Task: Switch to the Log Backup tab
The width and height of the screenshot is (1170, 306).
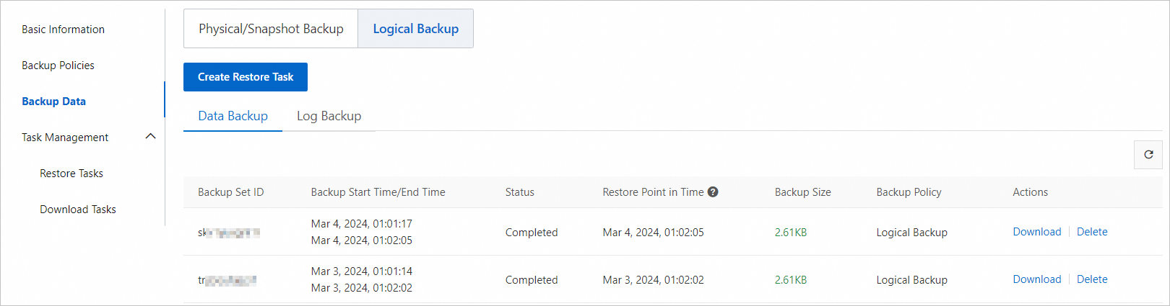Action: pos(329,116)
